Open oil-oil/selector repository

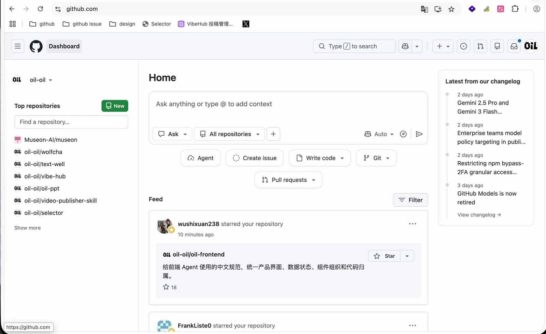tap(44, 213)
